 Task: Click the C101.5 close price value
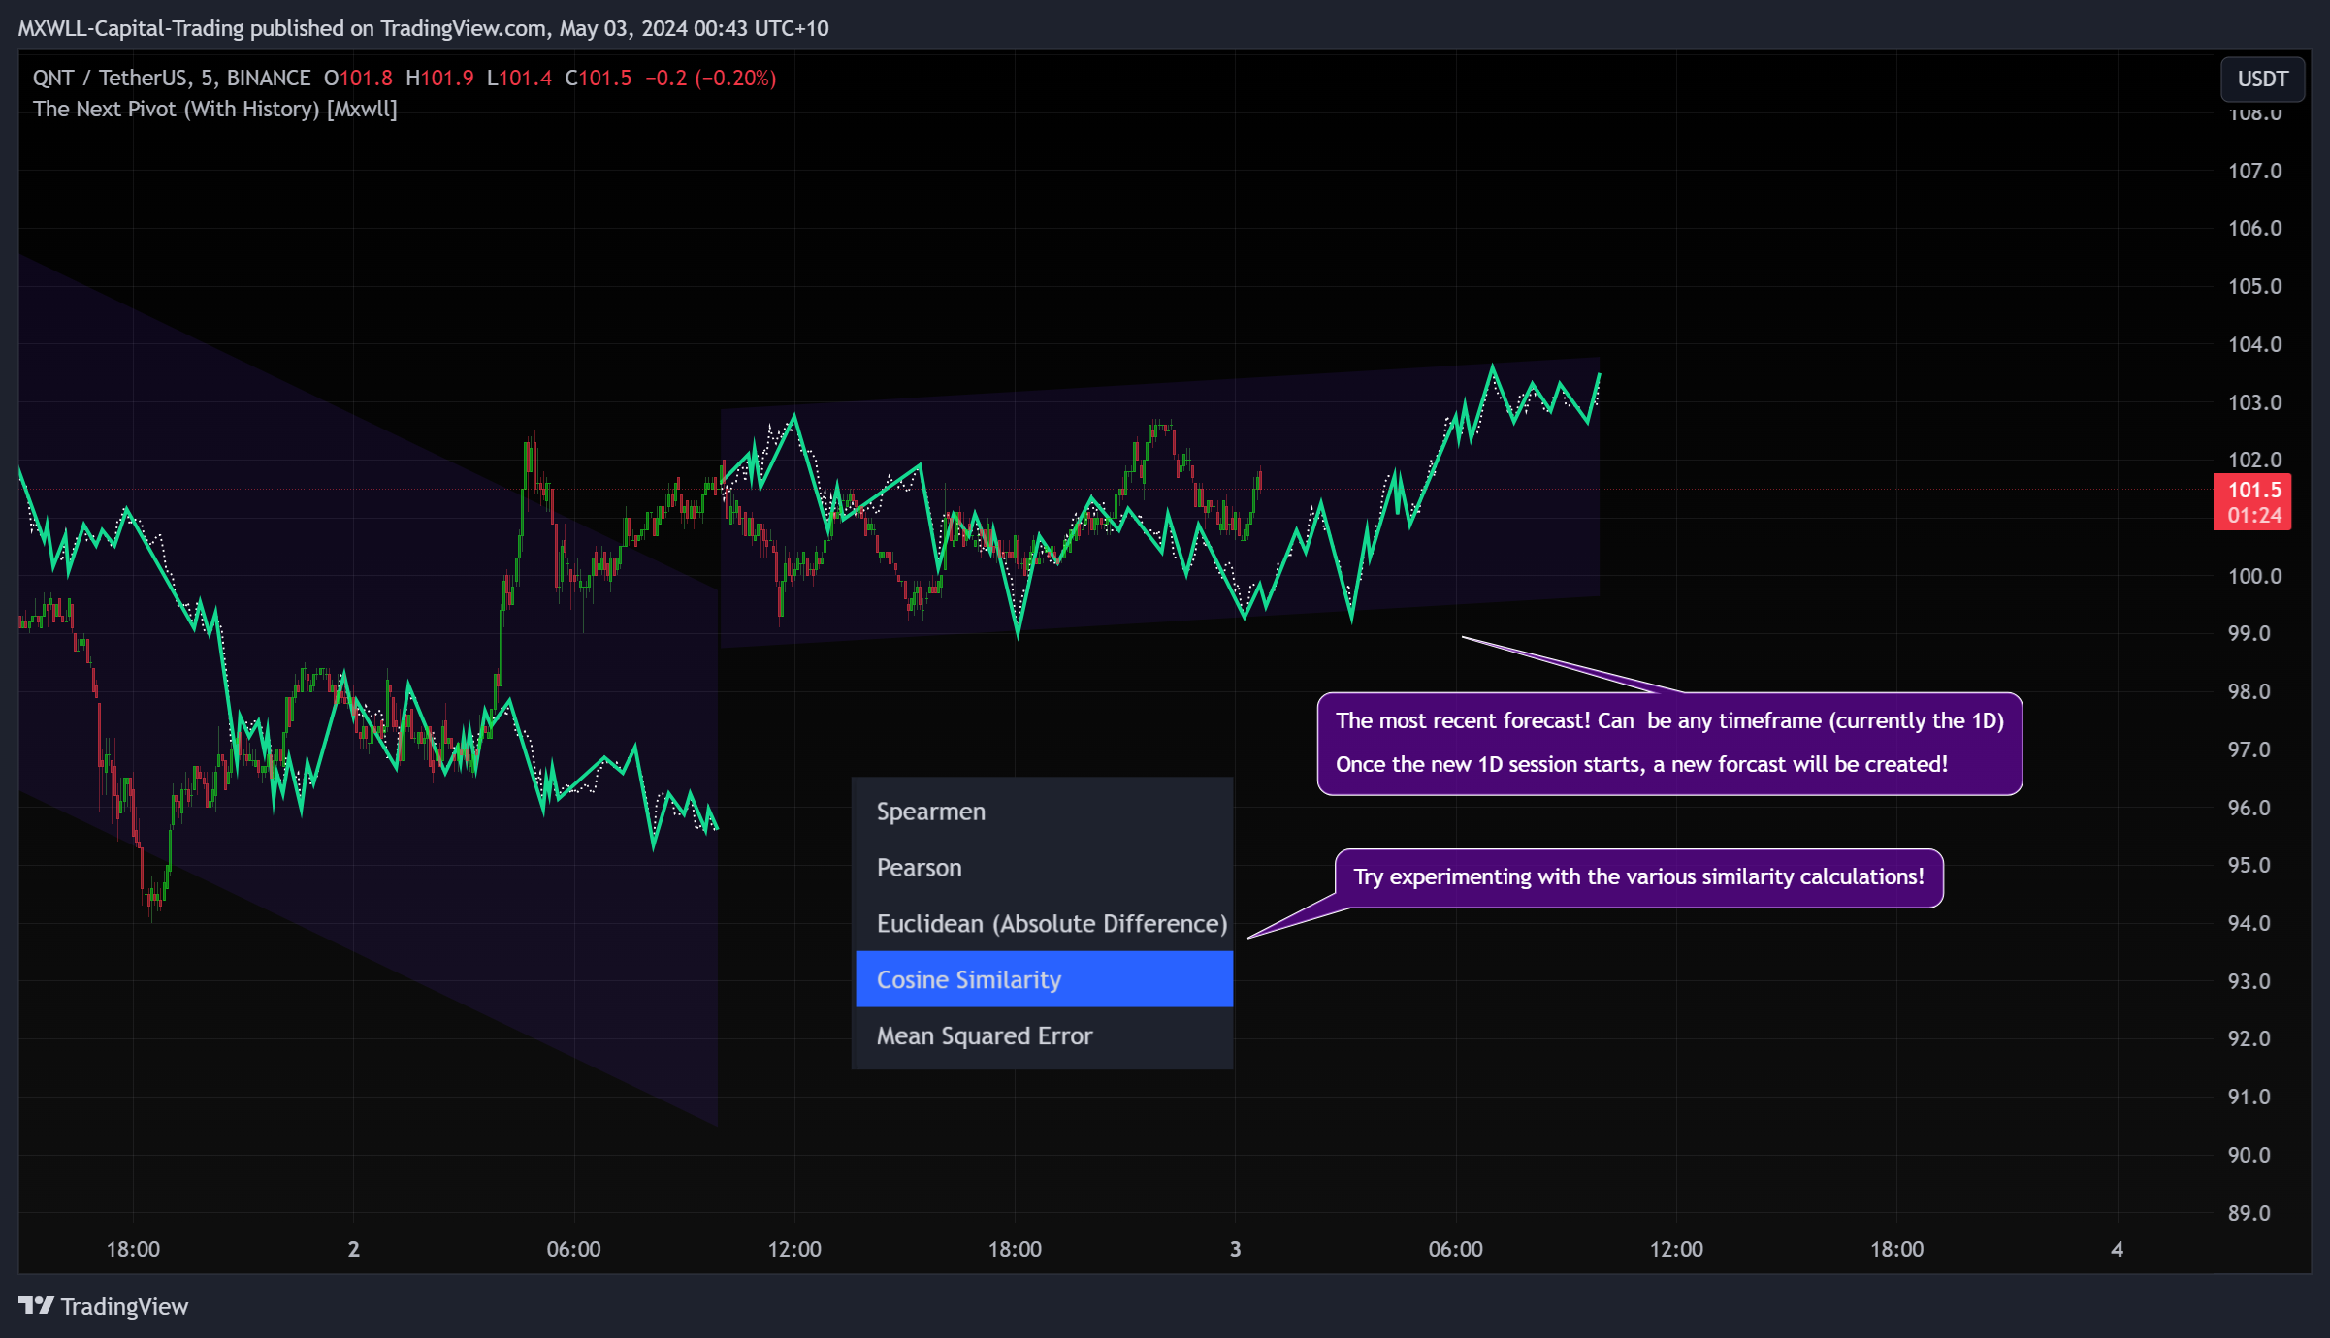[599, 79]
